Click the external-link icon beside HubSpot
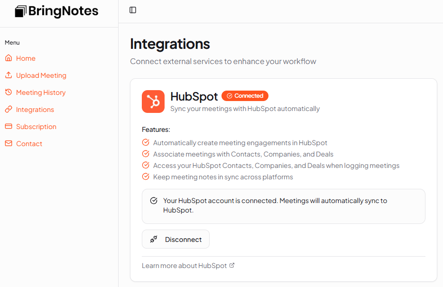The image size is (443, 287). coord(232,265)
